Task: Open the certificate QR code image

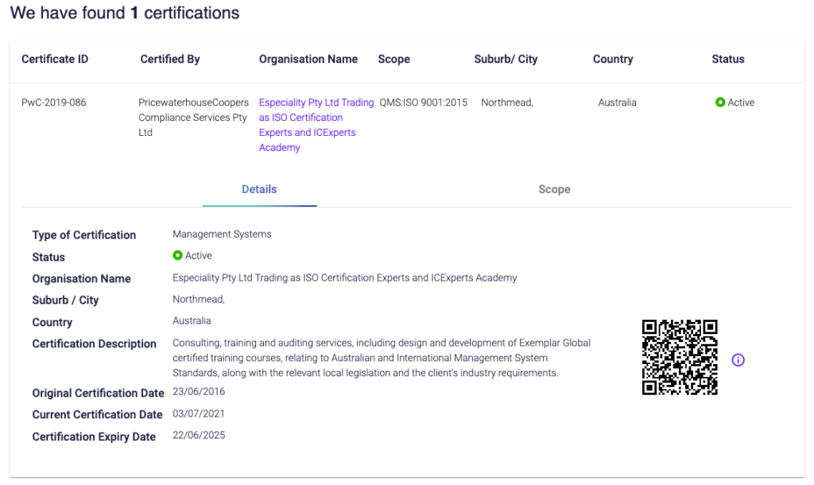Action: (x=680, y=357)
